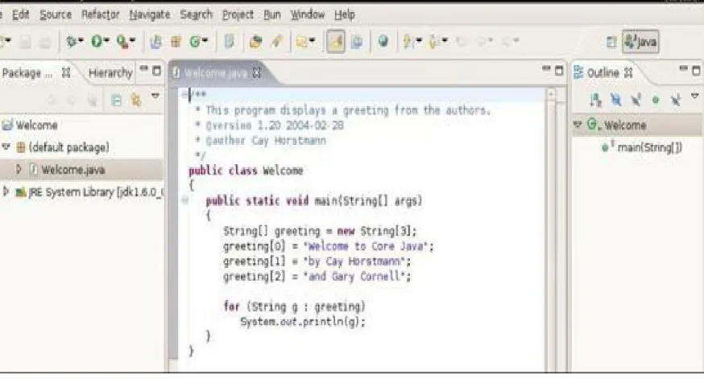Click the Welcome.java file icon in tree
The height and width of the screenshot is (379, 704).
(33, 170)
